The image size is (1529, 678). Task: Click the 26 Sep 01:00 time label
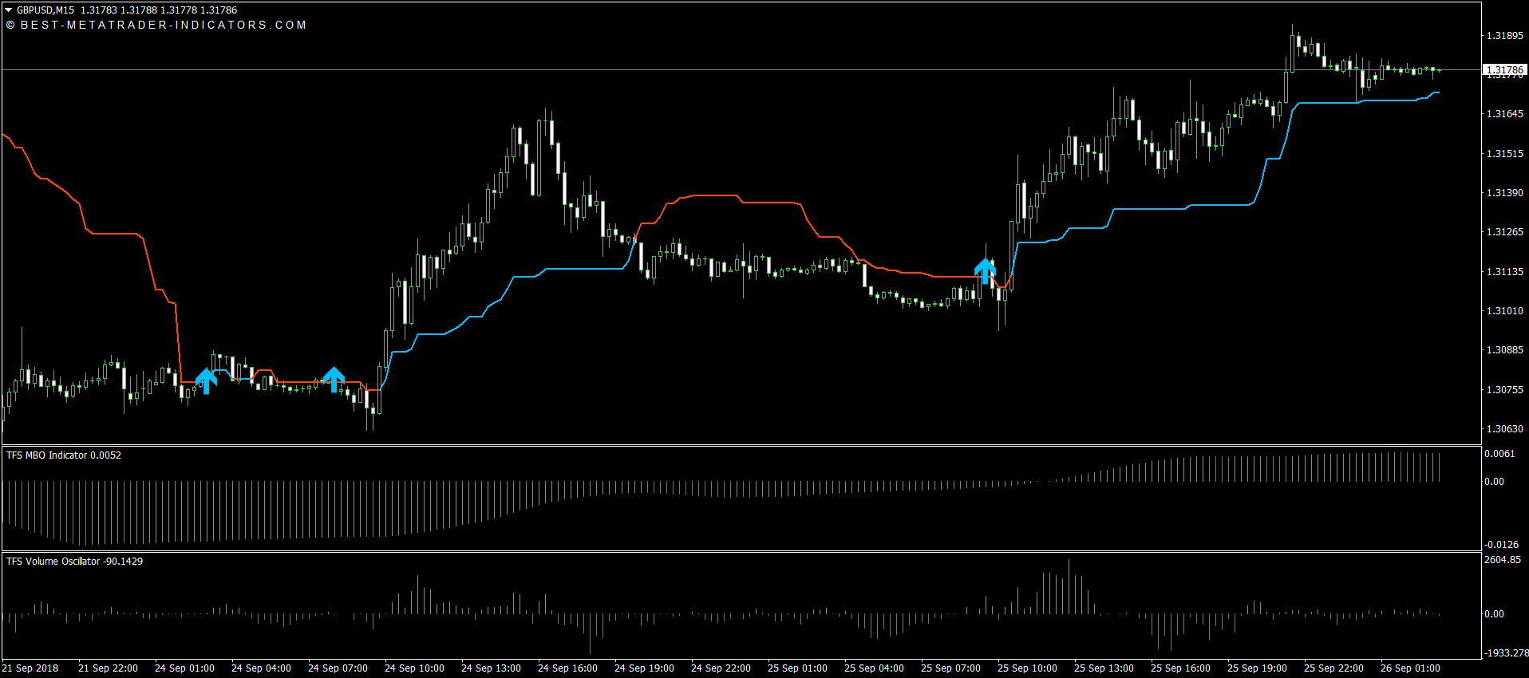point(1410,668)
